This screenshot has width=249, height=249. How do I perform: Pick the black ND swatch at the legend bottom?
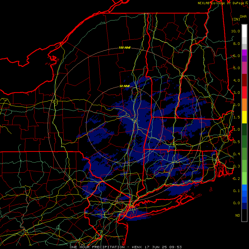tap(244, 215)
